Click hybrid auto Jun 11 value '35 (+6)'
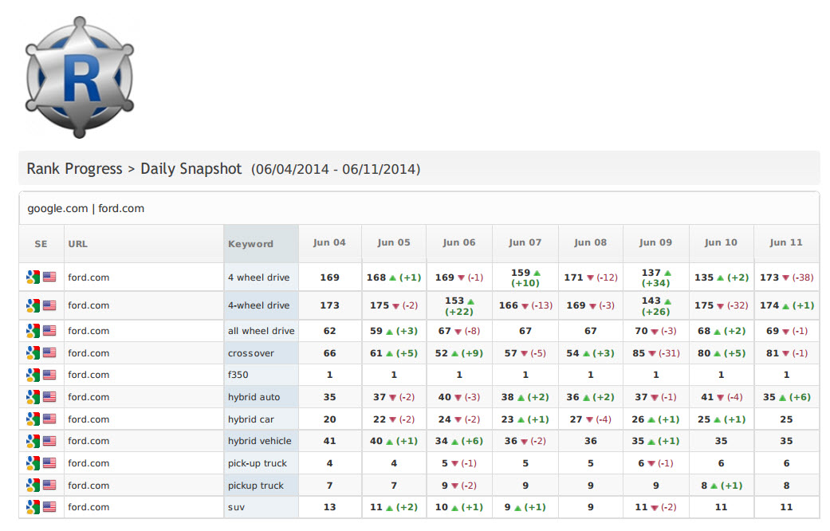830x531 pixels. tap(786, 397)
